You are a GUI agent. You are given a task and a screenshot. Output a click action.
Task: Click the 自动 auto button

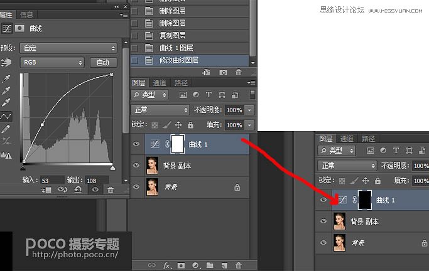103,62
